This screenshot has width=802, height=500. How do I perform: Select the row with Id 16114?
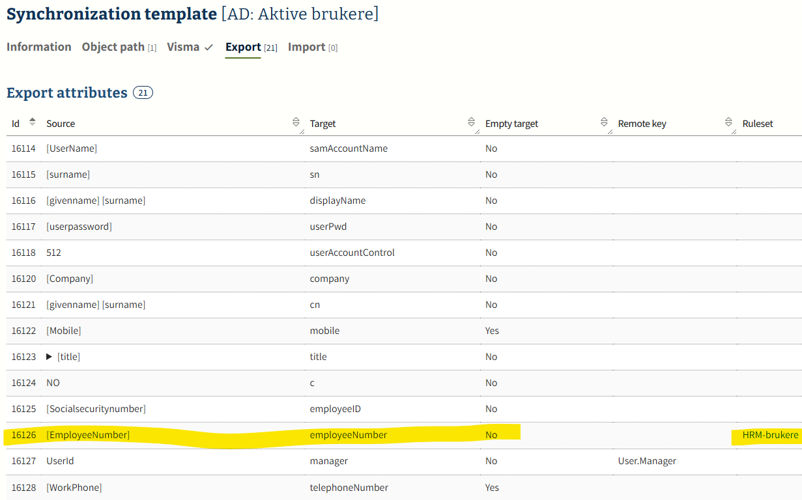coord(23,148)
